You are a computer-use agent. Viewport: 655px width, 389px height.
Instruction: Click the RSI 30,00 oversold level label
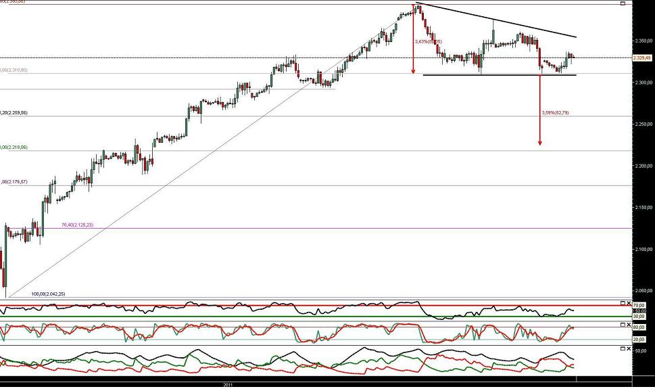pos(639,317)
